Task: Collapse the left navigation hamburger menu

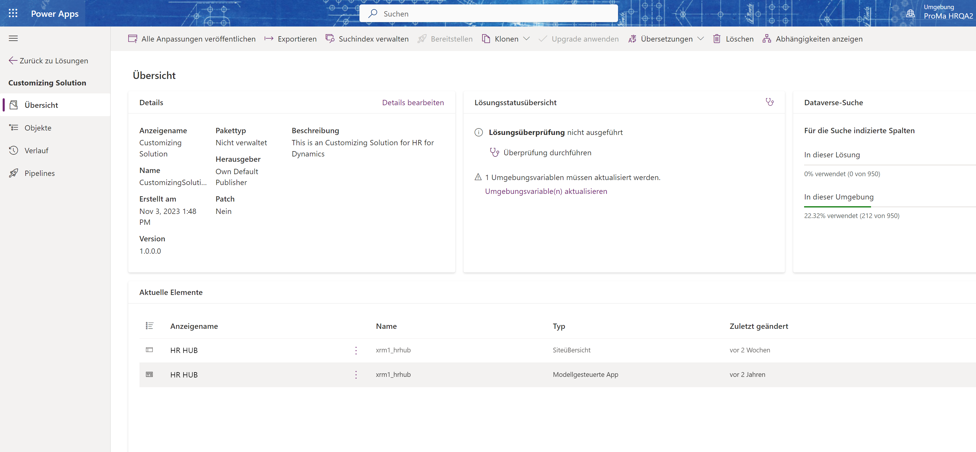Action: 13,38
